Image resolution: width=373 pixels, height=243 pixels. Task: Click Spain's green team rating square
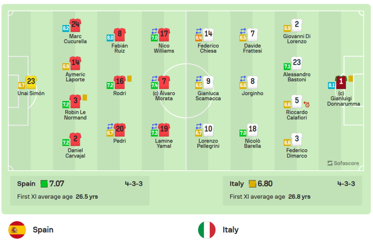point(44,184)
